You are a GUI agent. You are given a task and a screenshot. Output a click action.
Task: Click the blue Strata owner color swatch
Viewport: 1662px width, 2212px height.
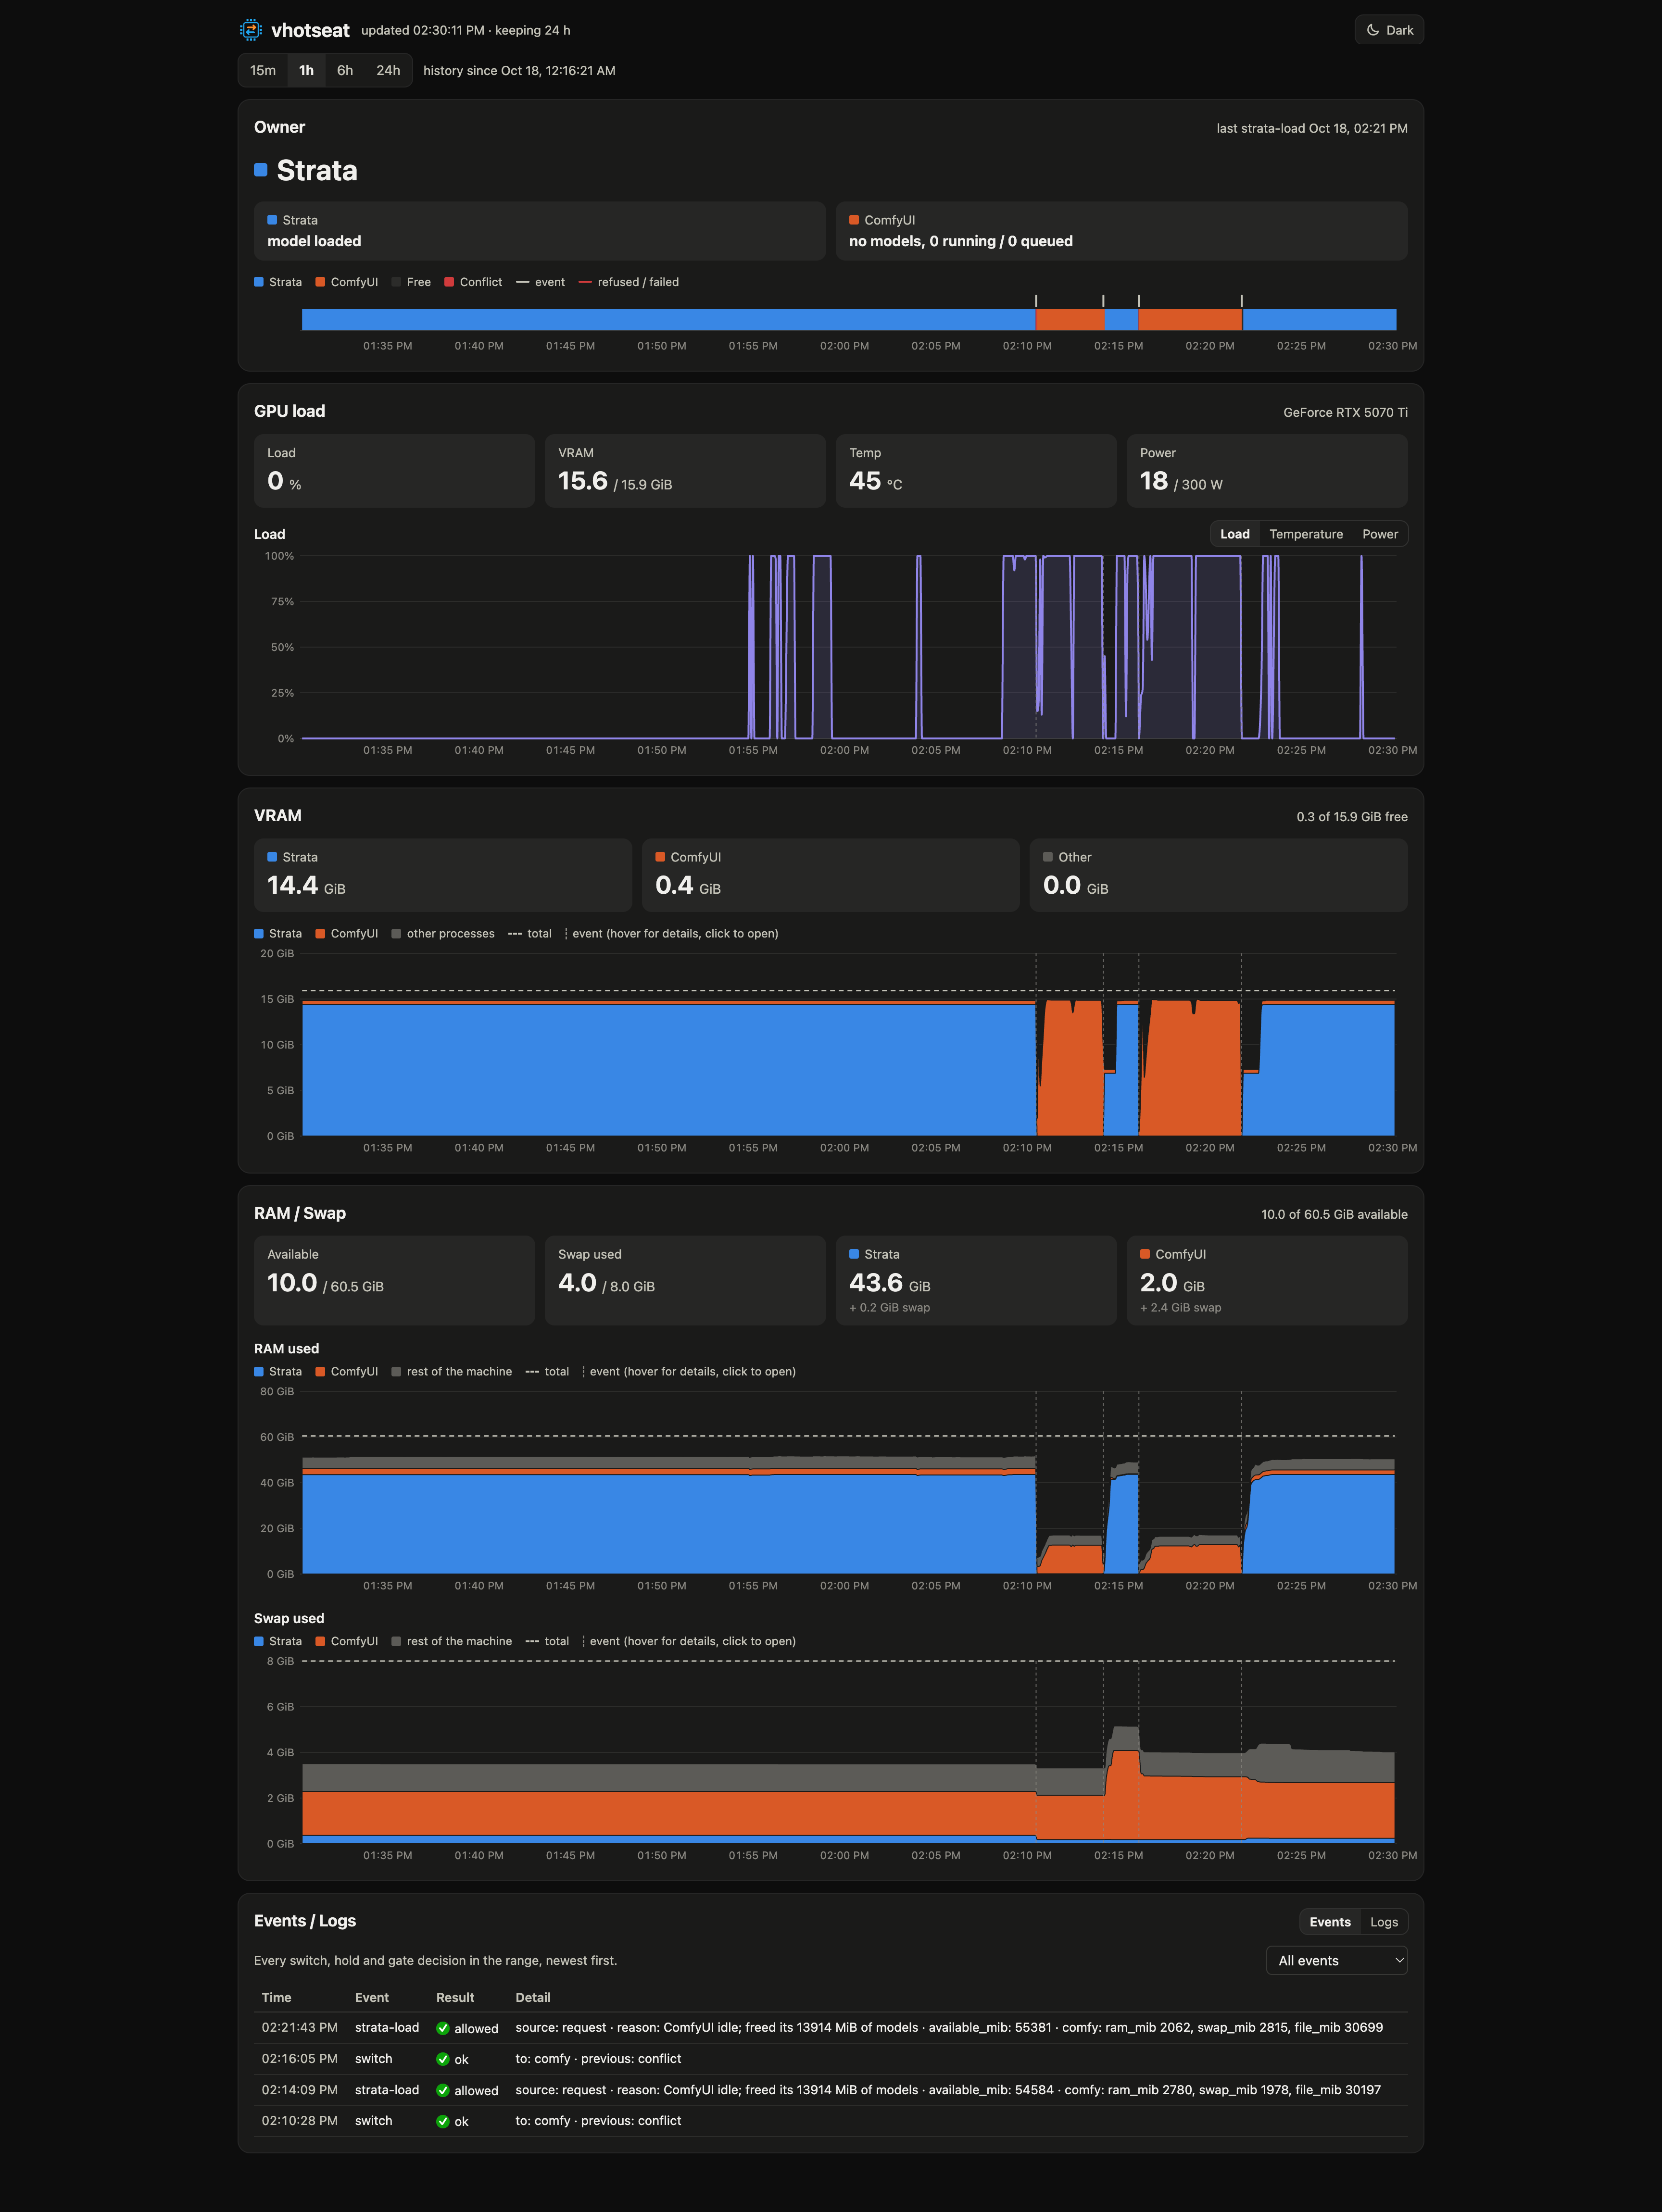260,170
